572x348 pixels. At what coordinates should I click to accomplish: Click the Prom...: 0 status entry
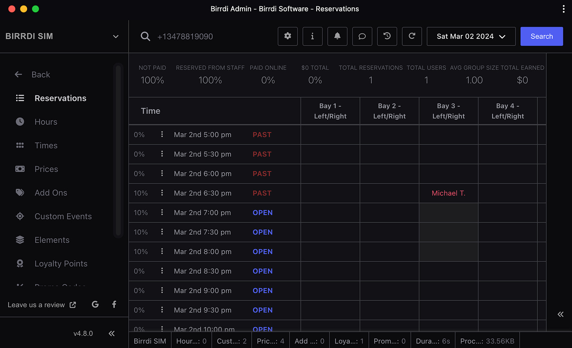click(x=390, y=341)
